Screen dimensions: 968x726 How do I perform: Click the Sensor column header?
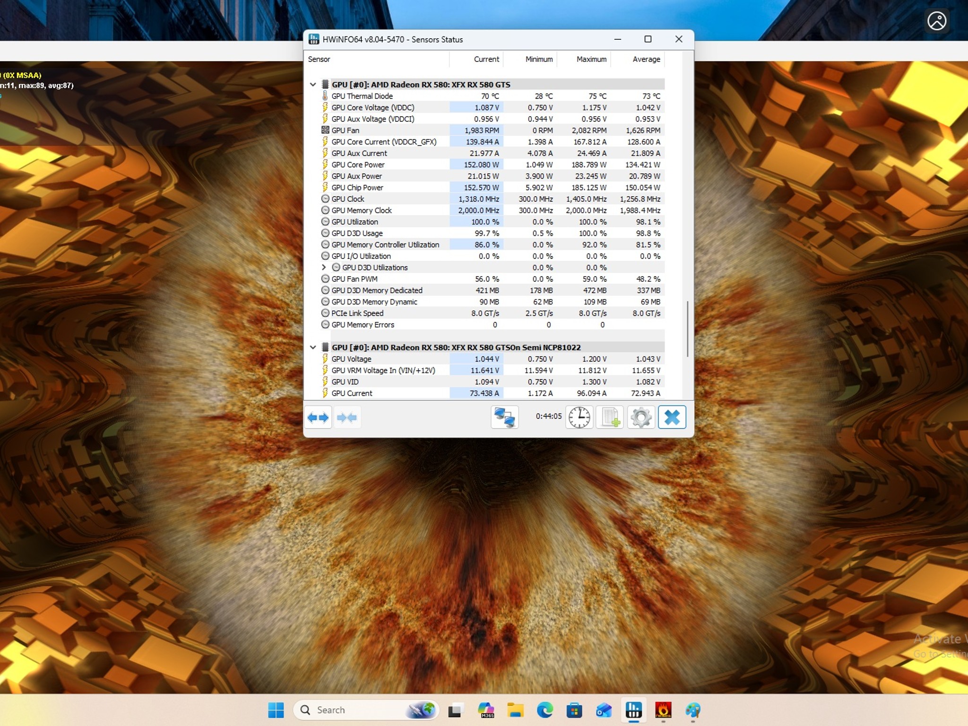[x=377, y=59]
